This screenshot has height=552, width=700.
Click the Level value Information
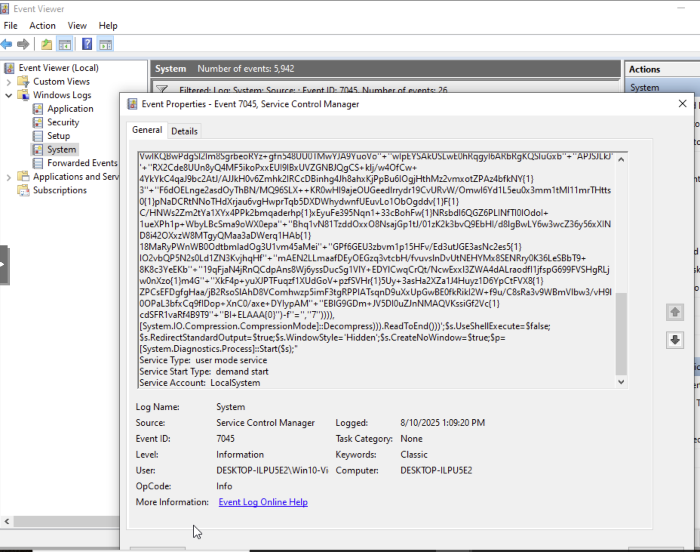240,454
